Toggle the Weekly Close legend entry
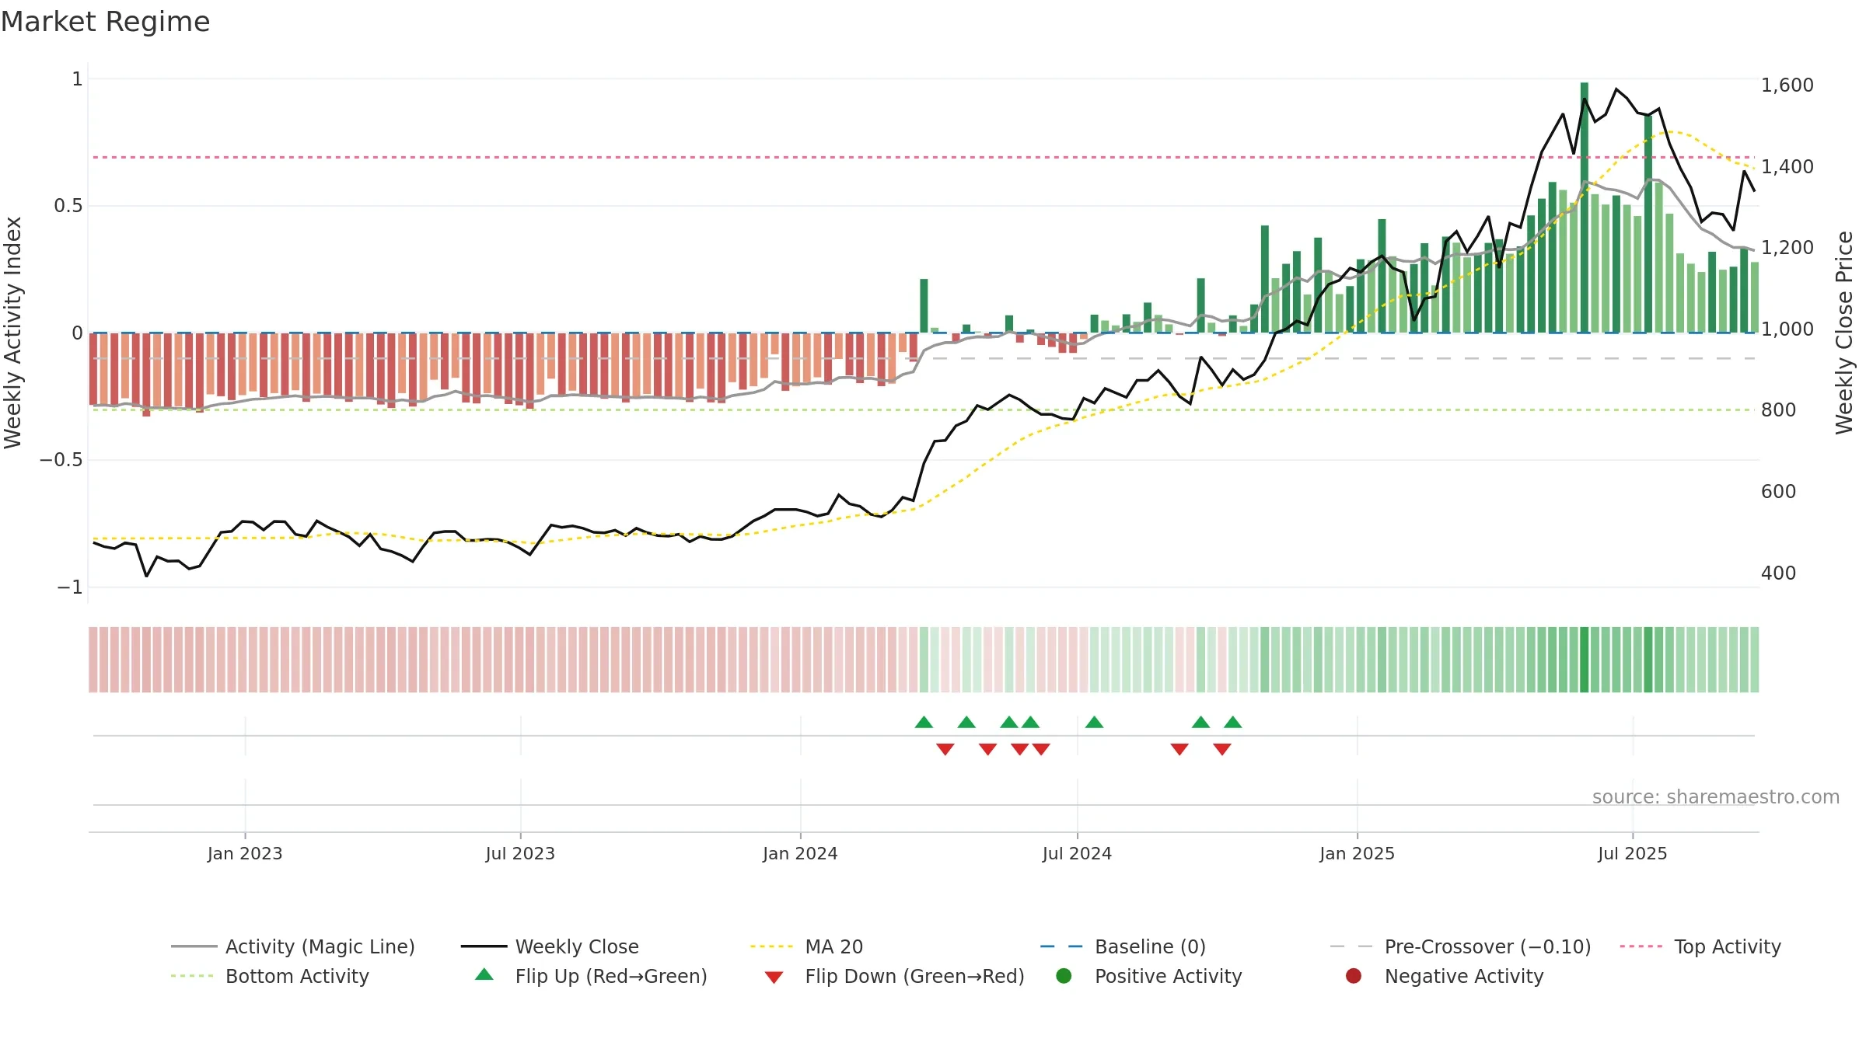1866x1049 pixels. (550, 946)
